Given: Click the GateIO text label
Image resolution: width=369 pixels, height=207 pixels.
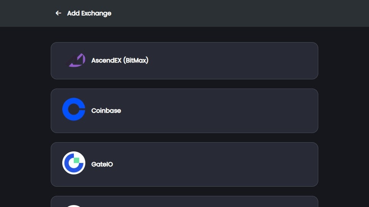Looking at the screenshot, I should 102,164.
